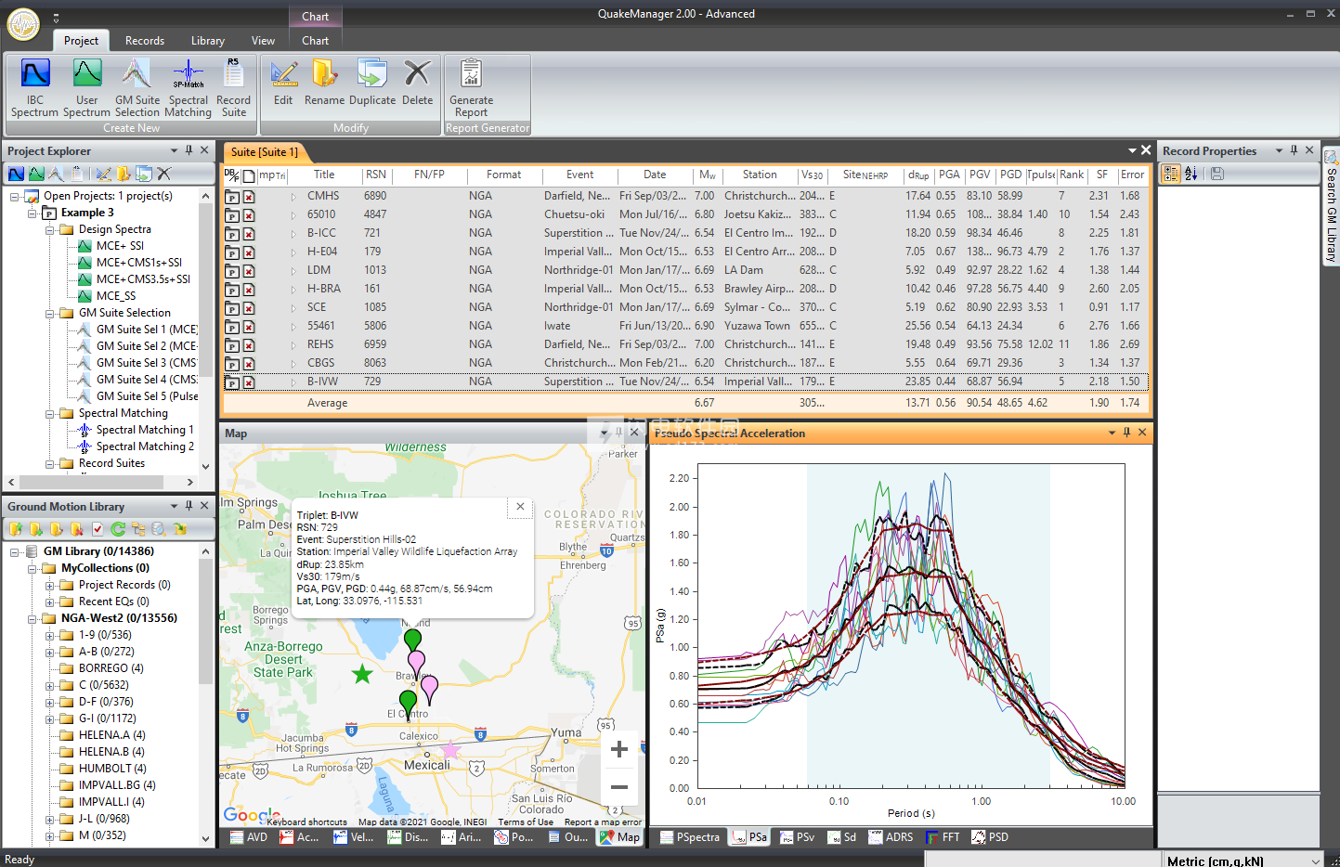Switch to the AVD bottom tab
Viewport: 1340px width, 867px height.
tap(249, 836)
